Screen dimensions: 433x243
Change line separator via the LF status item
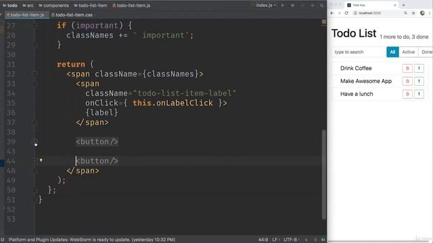(275, 240)
